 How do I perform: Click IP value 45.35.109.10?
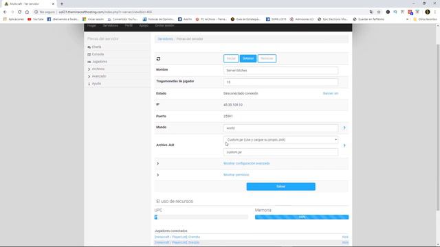233,105
